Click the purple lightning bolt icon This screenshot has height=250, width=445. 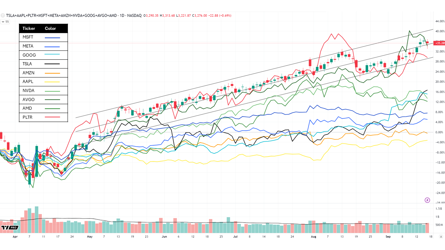coord(427,200)
